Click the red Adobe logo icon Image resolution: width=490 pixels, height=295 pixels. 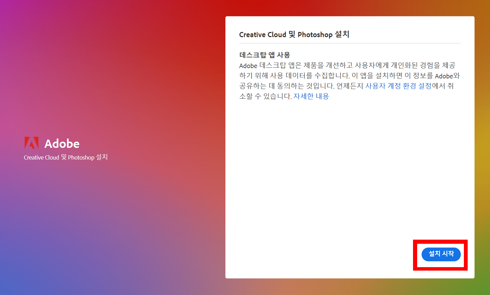(31, 143)
